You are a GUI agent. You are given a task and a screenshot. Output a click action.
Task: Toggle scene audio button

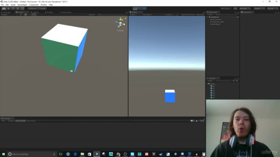pyautogui.click(x=29, y=14)
